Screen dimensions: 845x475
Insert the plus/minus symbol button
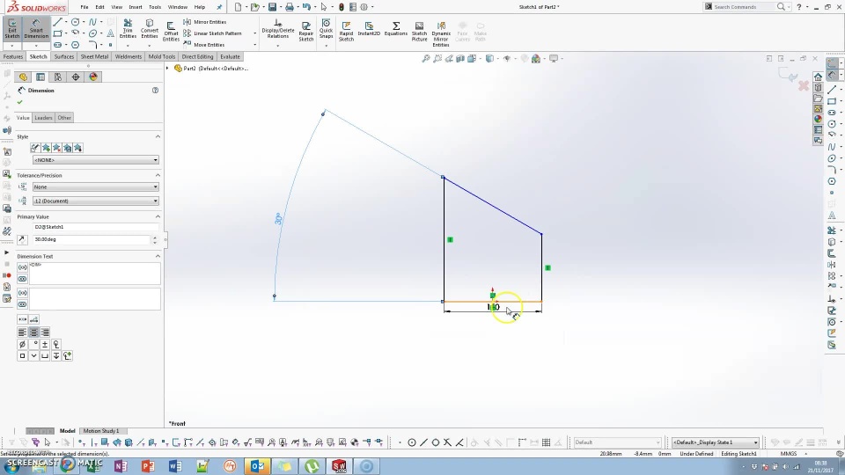click(x=45, y=344)
